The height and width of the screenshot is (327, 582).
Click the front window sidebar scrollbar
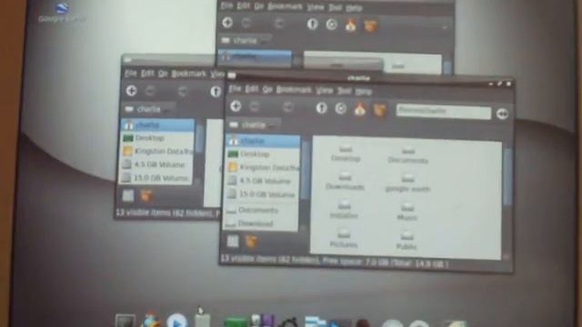[306, 171]
